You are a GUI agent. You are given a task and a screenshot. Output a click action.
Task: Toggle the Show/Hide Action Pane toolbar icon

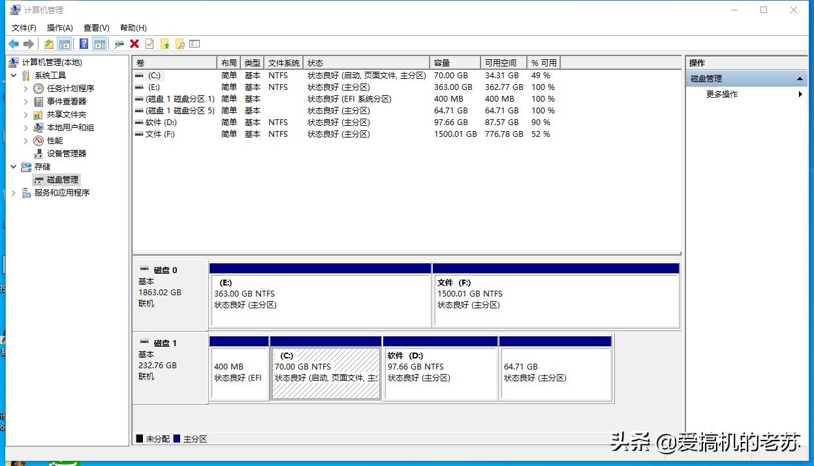tap(99, 44)
